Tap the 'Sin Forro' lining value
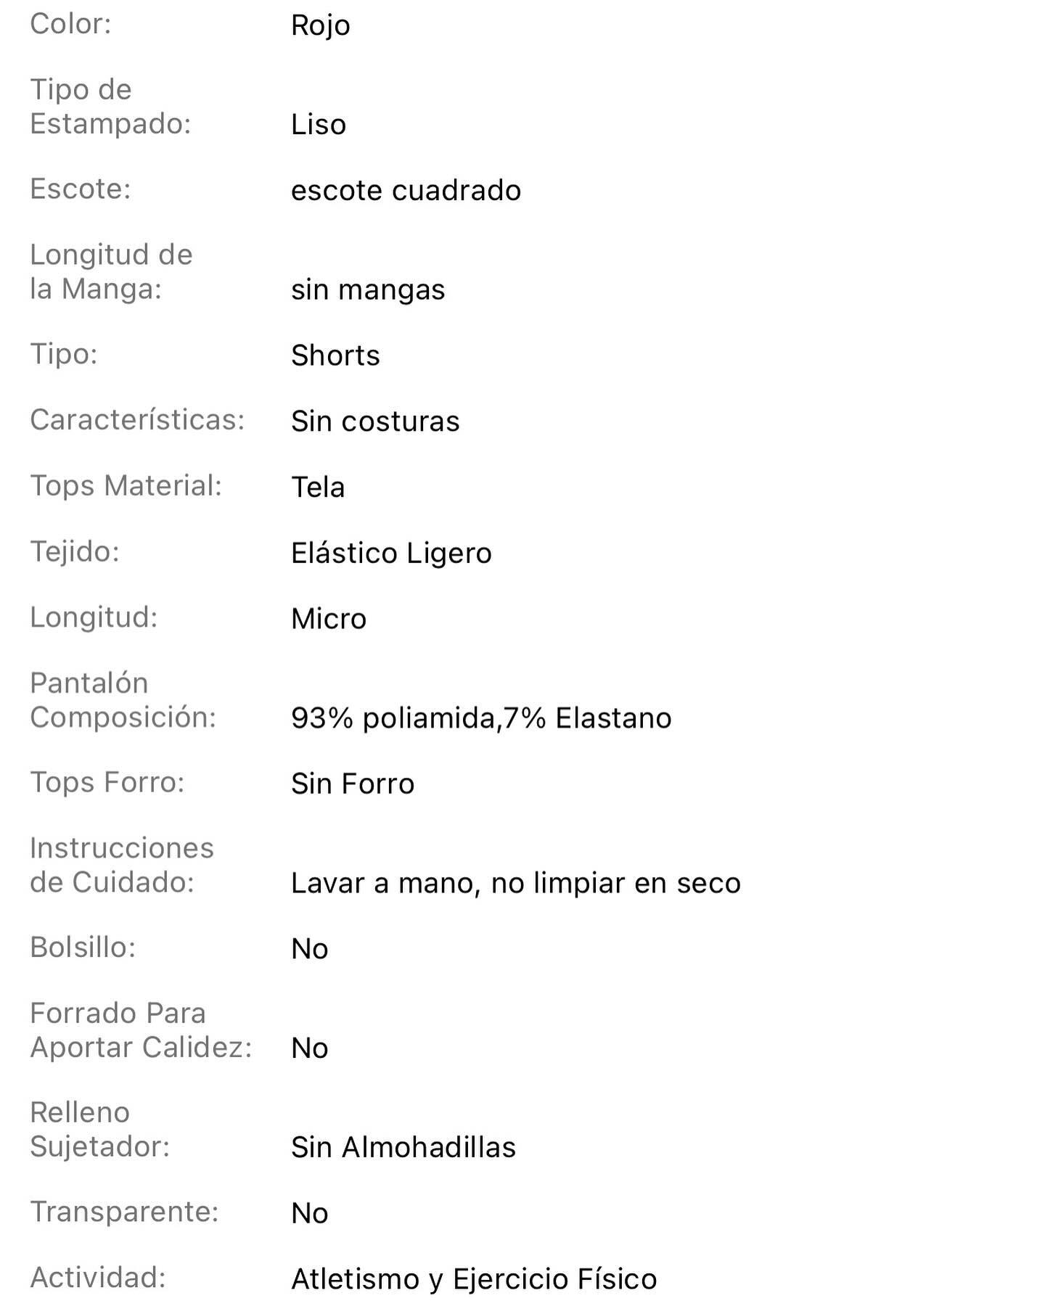1045x1306 pixels. 353,784
